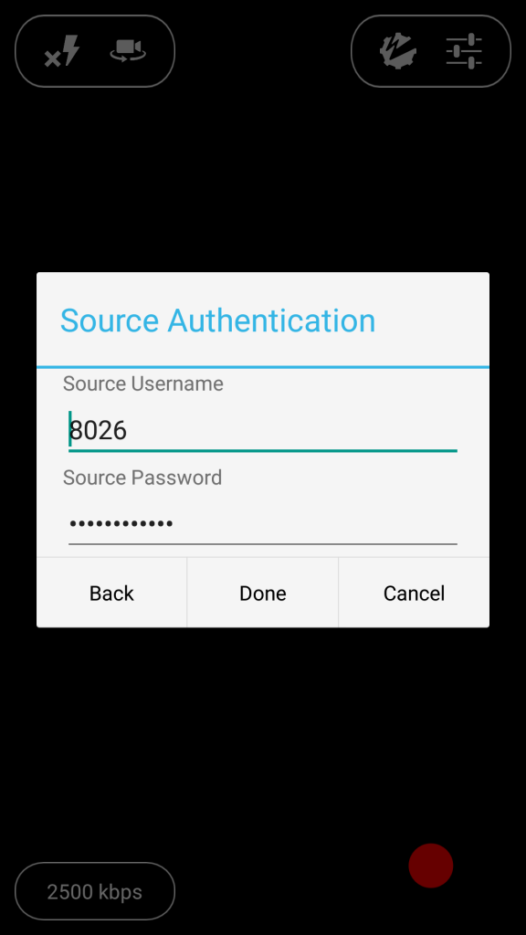Click the Source Authentication dialog title
The height and width of the screenshot is (935, 526).
coord(217,320)
